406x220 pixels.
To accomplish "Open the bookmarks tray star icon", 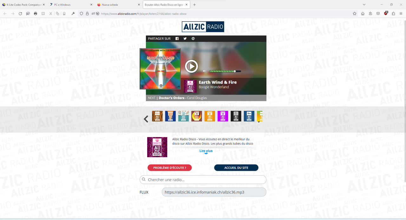I will pyautogui.click(x=370, y=14).
